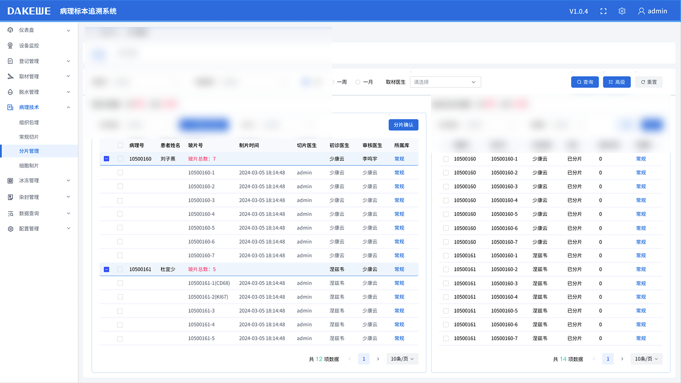Open right table 10条/页 page size dropdown
The width and height of the screenshot is (681, 383).
click(646, 359)
